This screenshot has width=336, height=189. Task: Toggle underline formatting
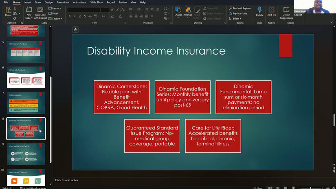(x=80, y=16)
